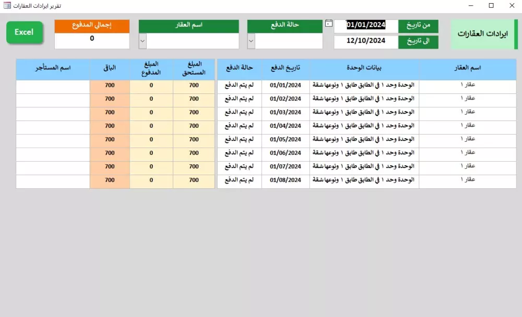Select the 700 balance on the first row
The height and width of the screenshot is (317, 522).
click(110, 85)
